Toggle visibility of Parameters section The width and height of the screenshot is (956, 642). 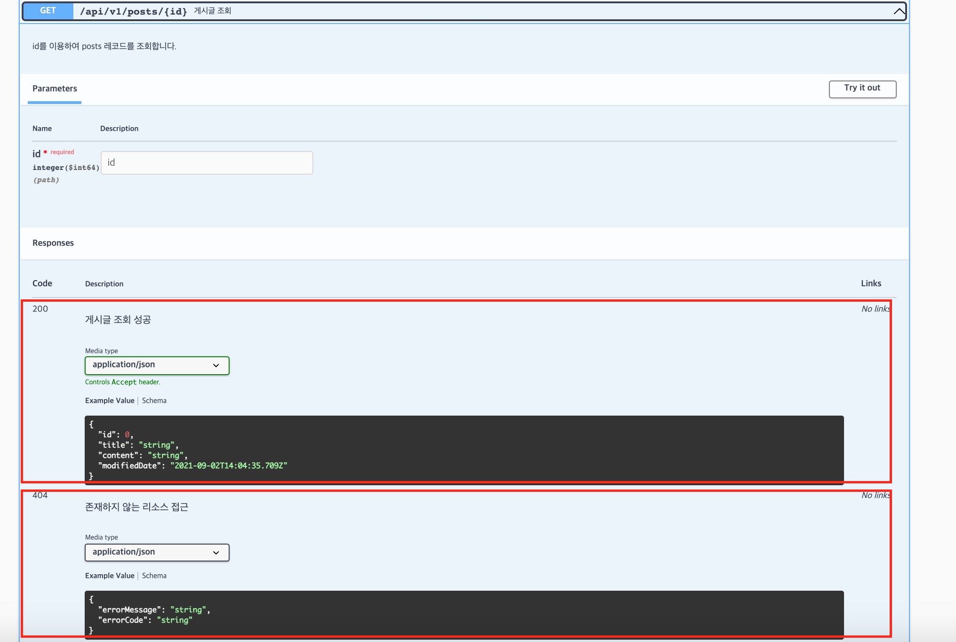(56, 89)
